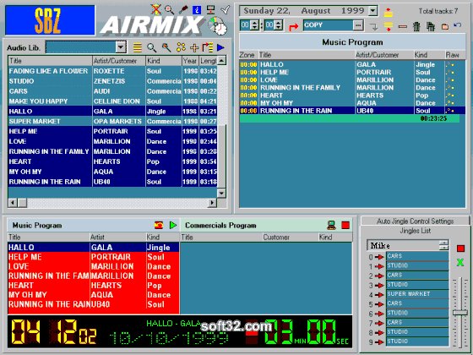Click the crossed-out figure icon in top toolbar
The width and height of the screenshot is (473, 355).
pyautogui.click(x=156, y=9)
